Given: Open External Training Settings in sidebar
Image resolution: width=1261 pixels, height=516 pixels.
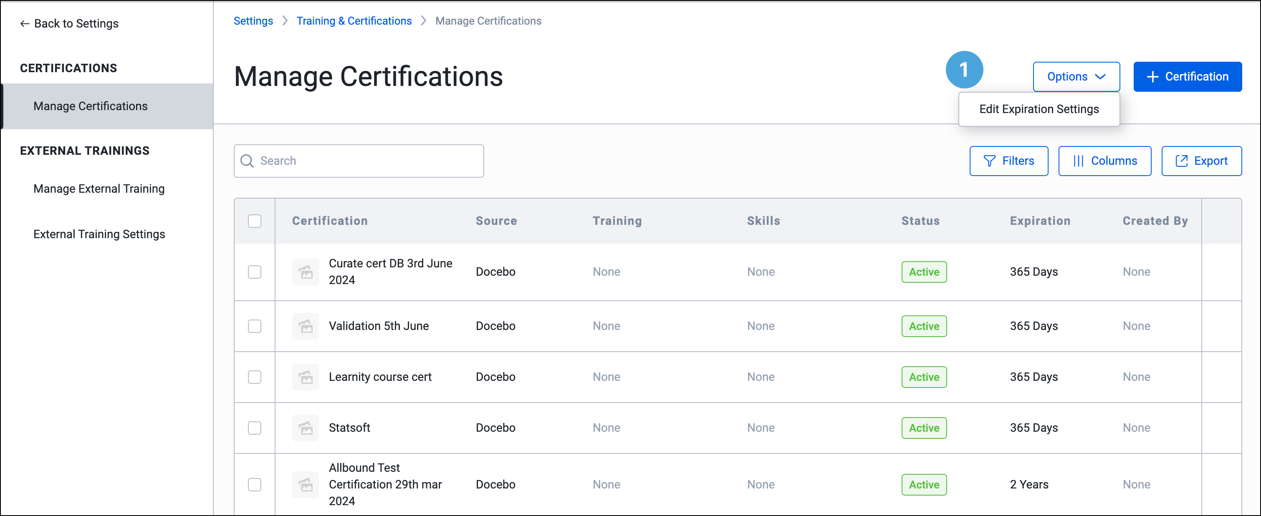Looking at the screenshot, I should coord(99,234).
